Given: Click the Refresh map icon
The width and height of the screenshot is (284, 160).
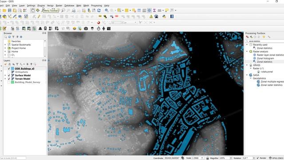Looking at the screenshot, I should pos(99,11).
